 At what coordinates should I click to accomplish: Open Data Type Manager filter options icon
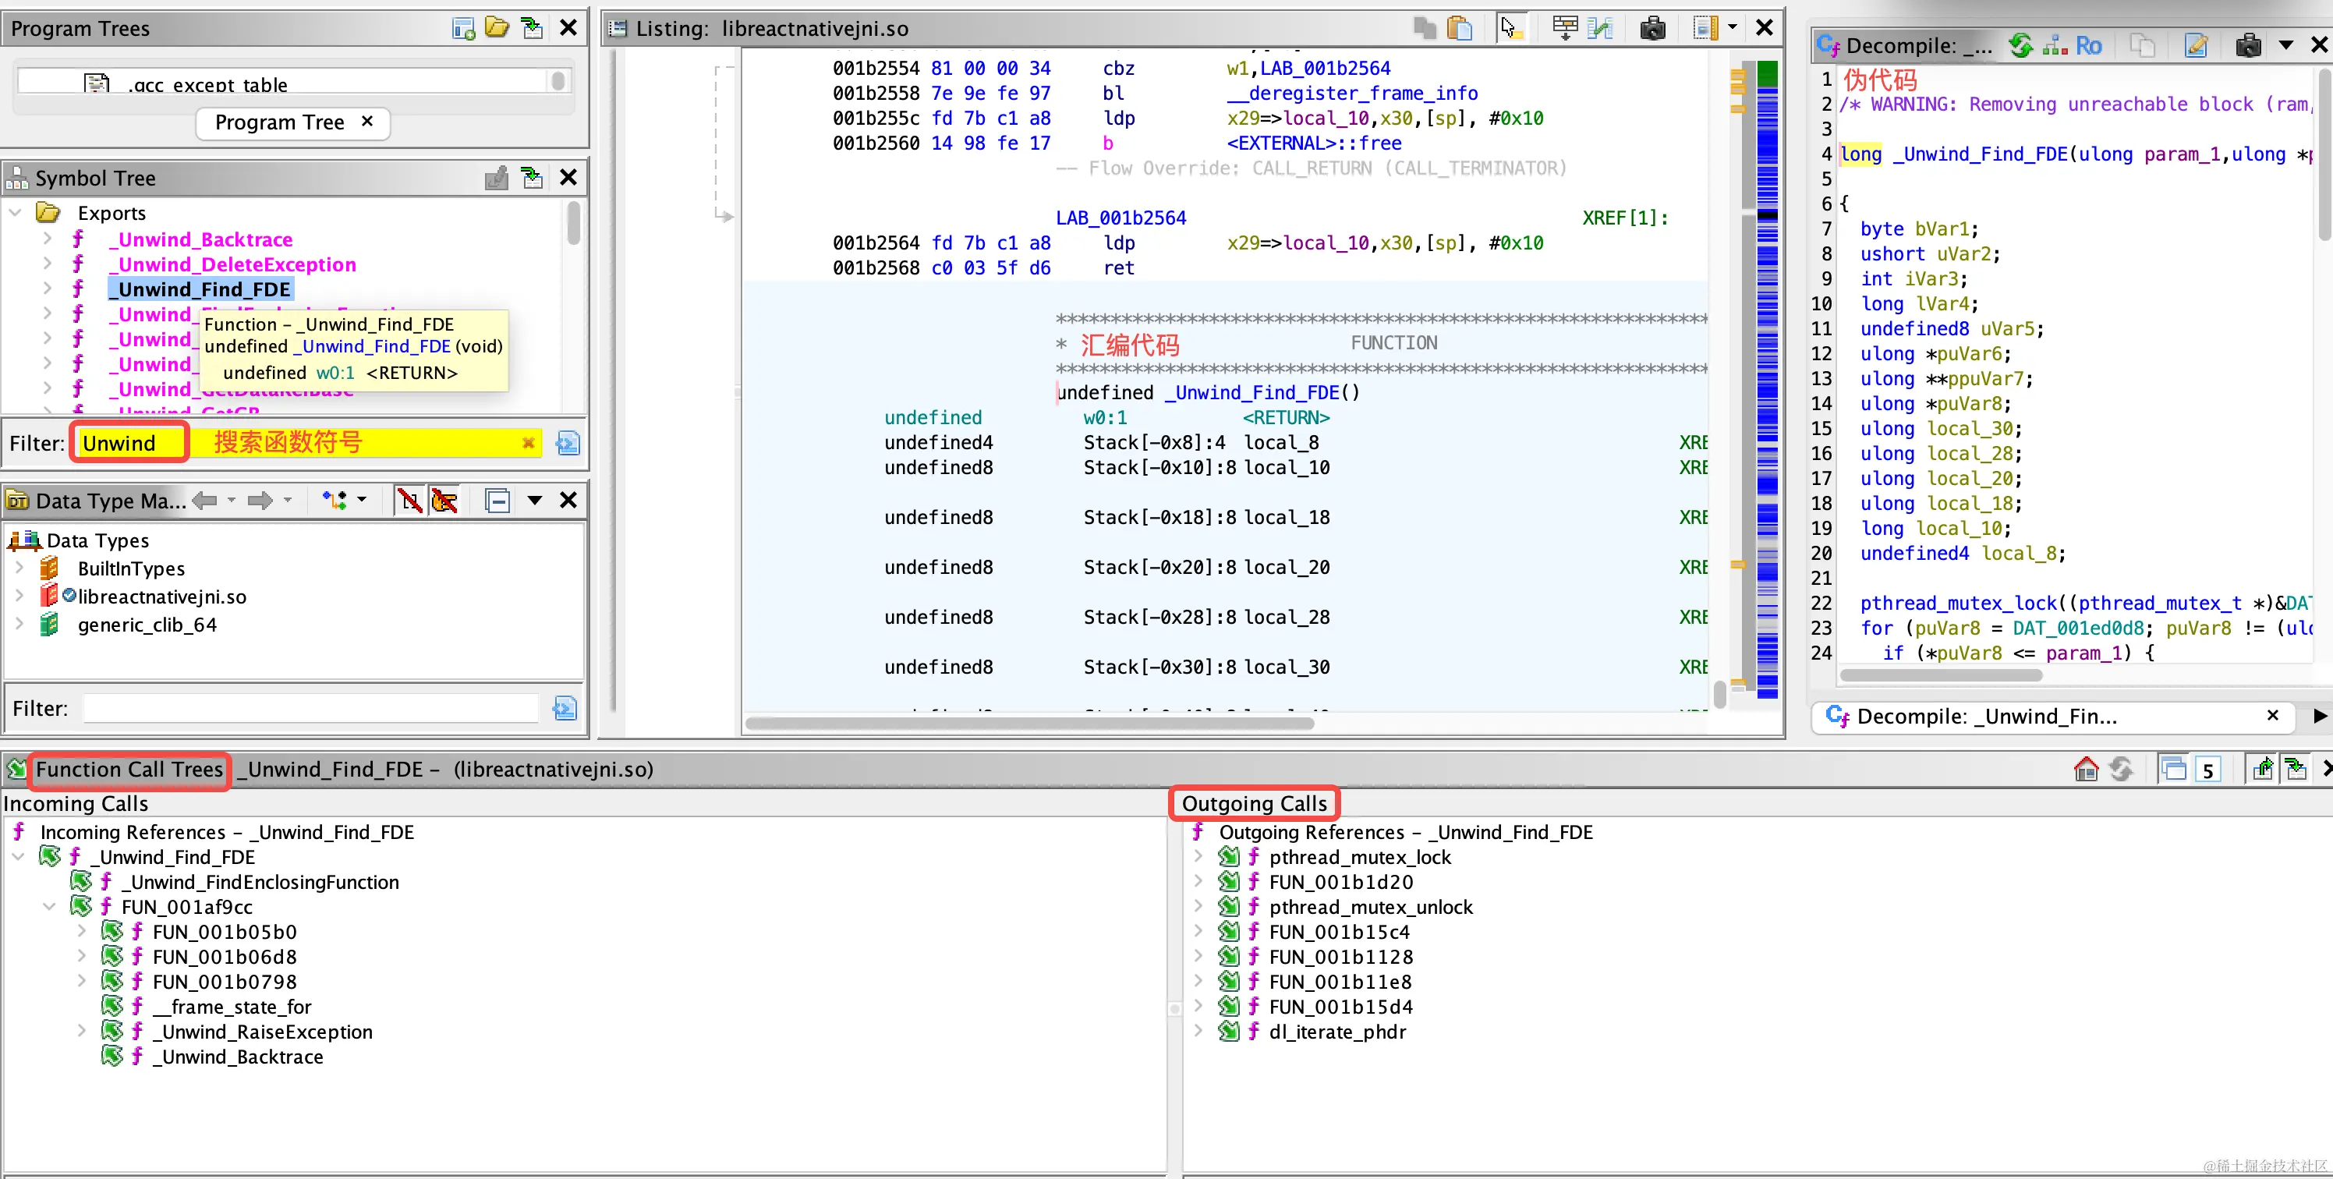[565, 708]
